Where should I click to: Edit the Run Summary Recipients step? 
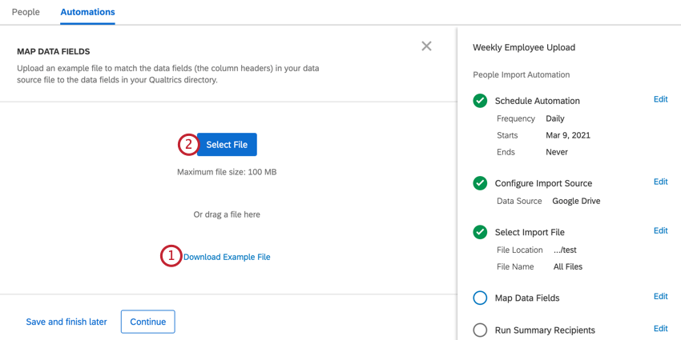(661, 329)
